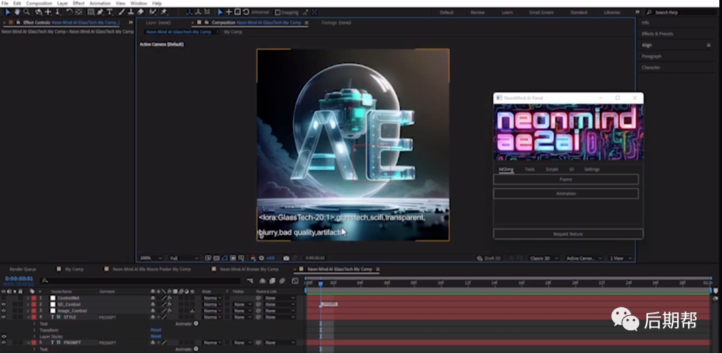This screenshot has width=722, height=353.
Task: Open the Effect menu
Action: (79, 3)
